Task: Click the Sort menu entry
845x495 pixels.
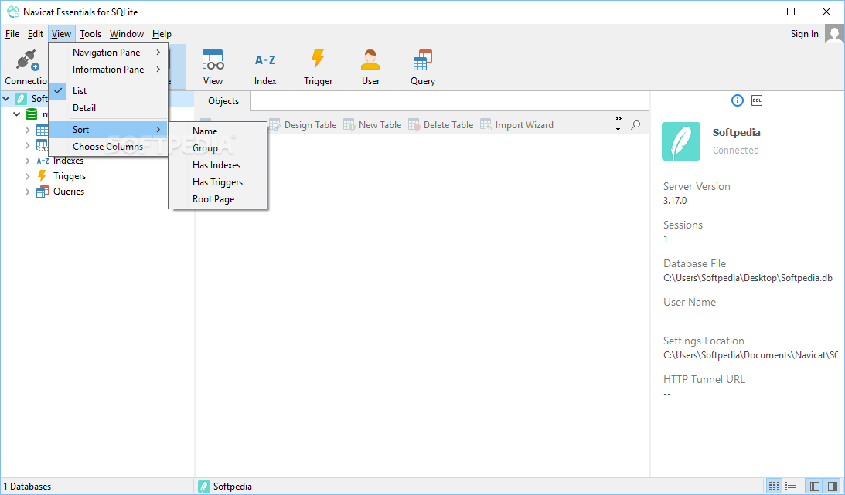Action: click(108, 130)
